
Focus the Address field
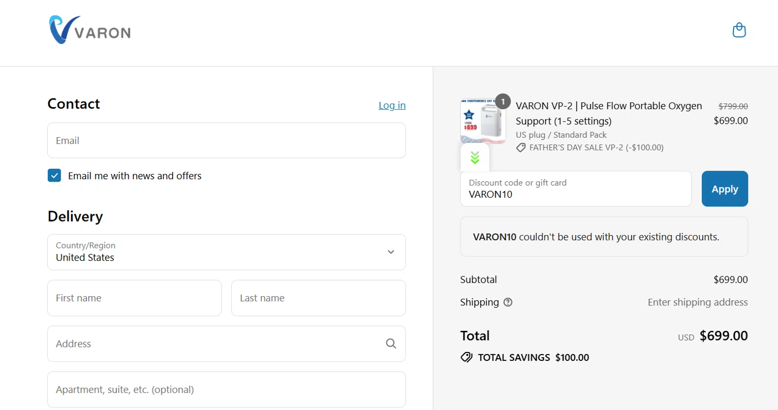point(226,344)
